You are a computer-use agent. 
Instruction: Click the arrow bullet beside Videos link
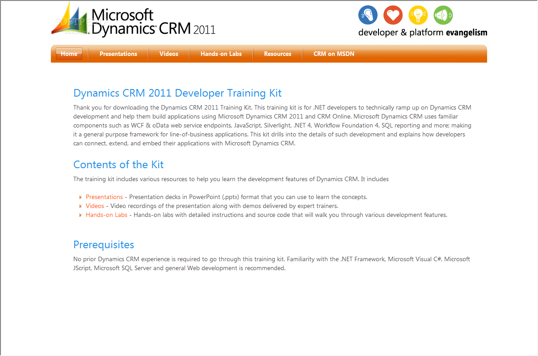(80, 206)
